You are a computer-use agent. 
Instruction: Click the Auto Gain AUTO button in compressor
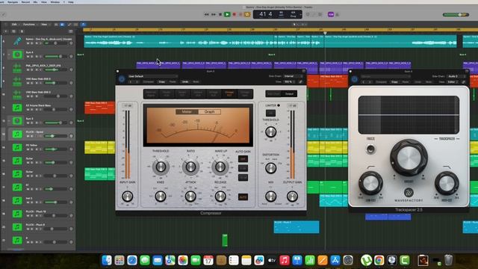click(x=243, y=197)
